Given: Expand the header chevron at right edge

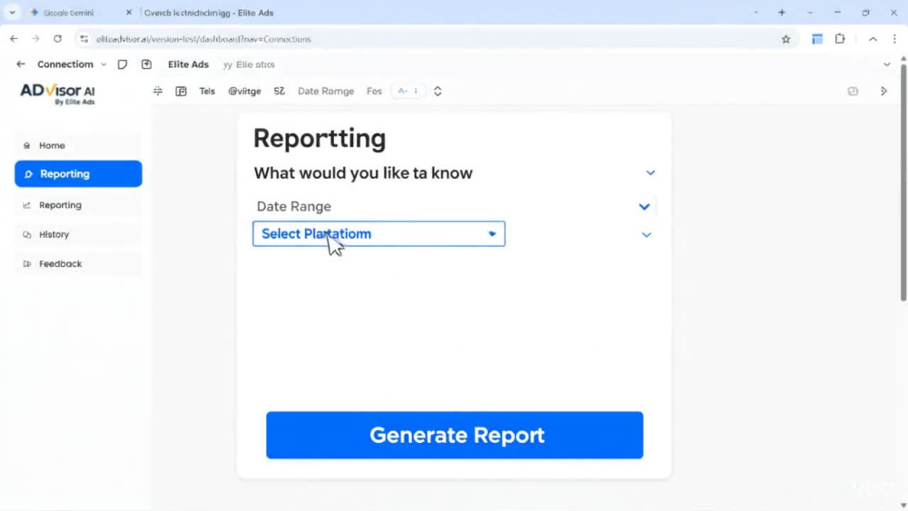Looking at the screenshot, I should click(x=886, y=64).
